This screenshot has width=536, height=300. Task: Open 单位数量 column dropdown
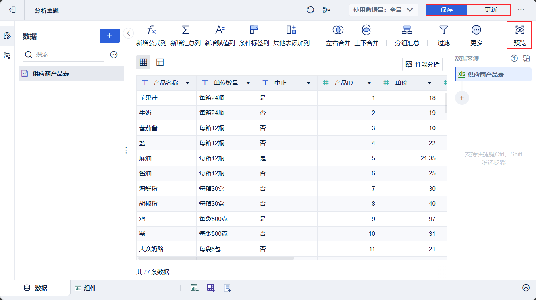click(x=248, y=83)
